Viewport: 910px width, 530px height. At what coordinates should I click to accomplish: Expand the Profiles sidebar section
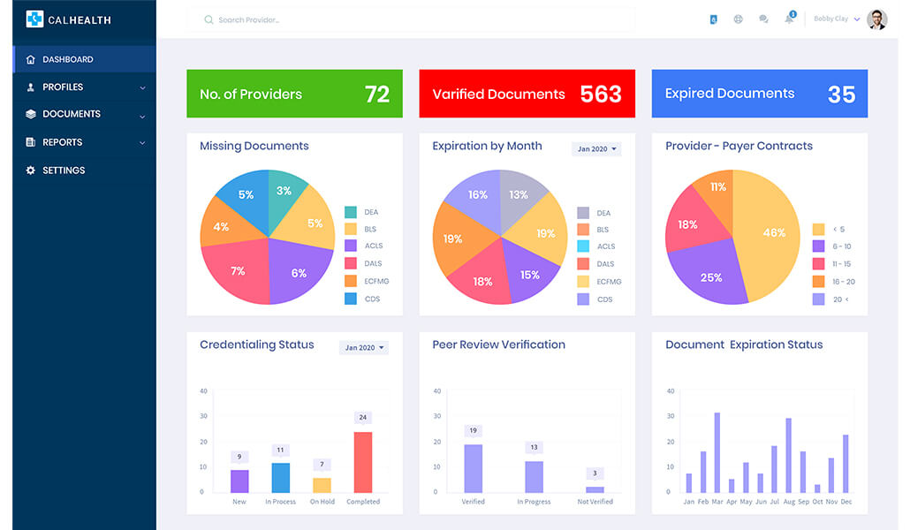click(141, 87)
